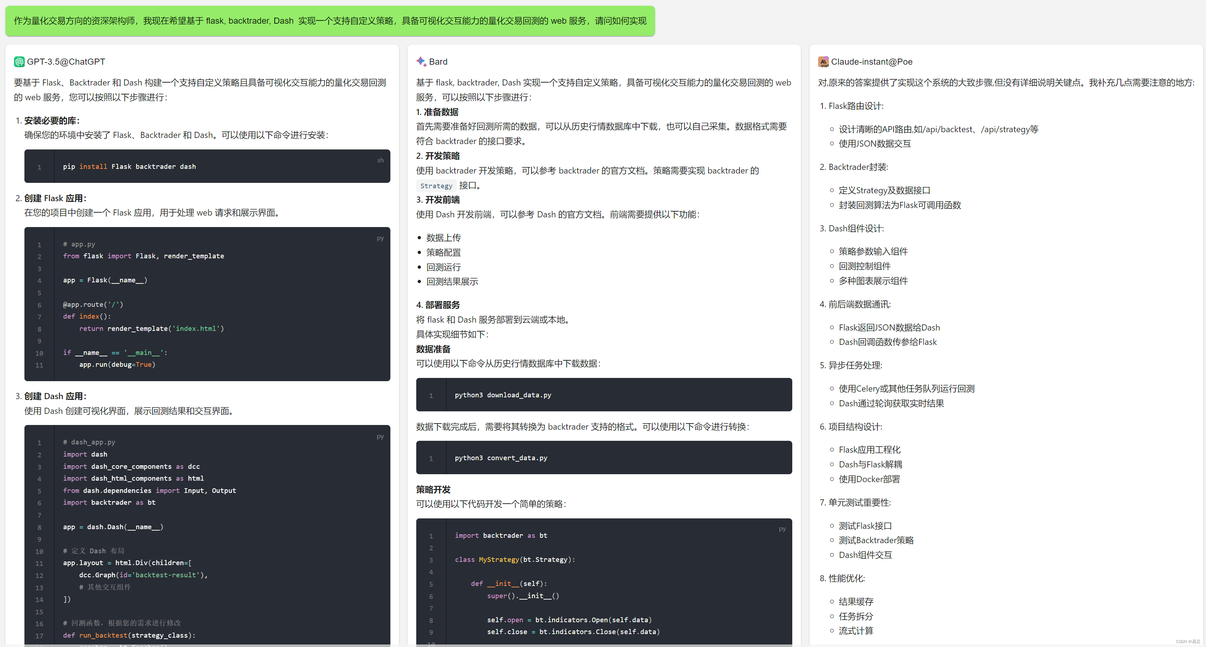Click the GPT-3.5 ChatGPT logo icon

pyautogui.click(x=19, y=62)
